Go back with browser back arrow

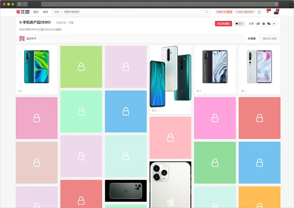(19, 4)
